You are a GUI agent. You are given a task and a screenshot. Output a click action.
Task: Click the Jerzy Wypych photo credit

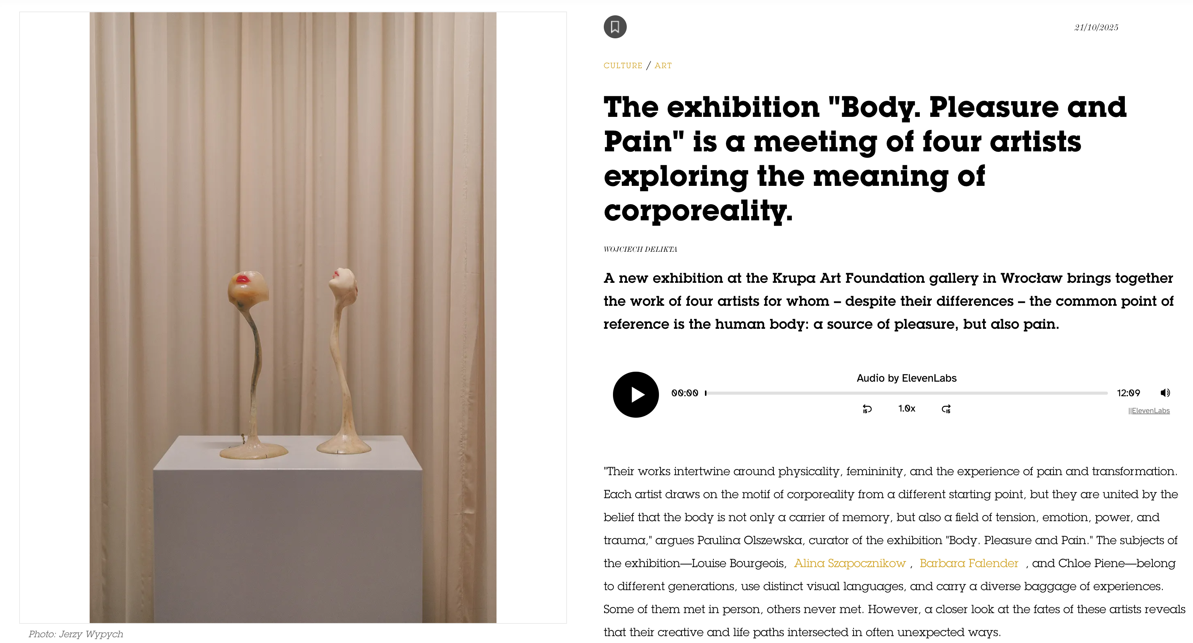tap(76, 634)
